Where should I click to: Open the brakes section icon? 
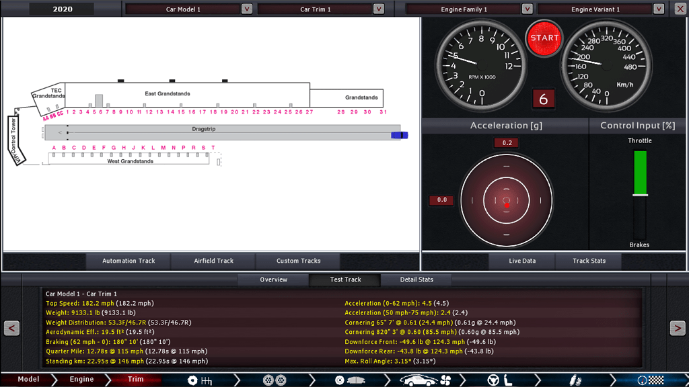[x=350, y=380]
